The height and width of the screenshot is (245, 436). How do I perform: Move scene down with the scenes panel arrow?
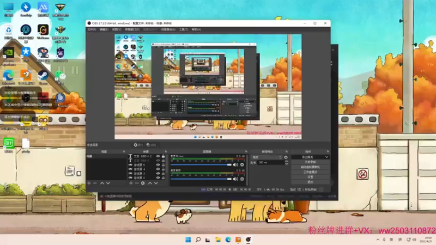pyautogui.click(x=108, y=183)
